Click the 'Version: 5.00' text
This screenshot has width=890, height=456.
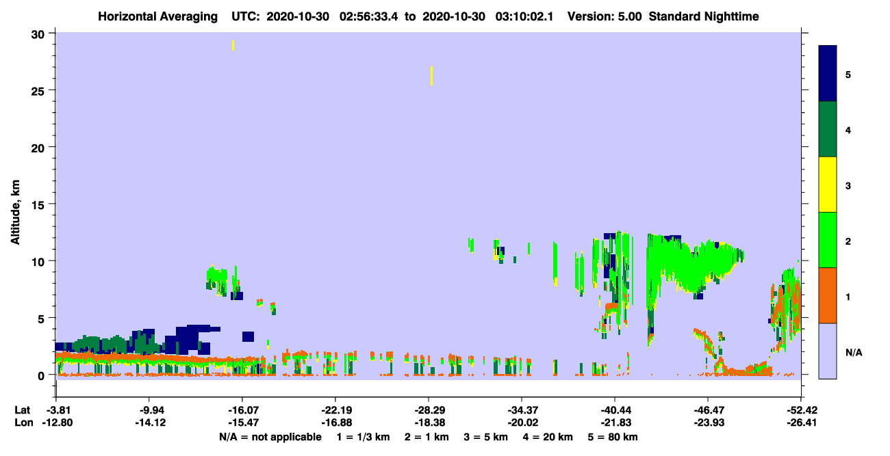[605, 16]
